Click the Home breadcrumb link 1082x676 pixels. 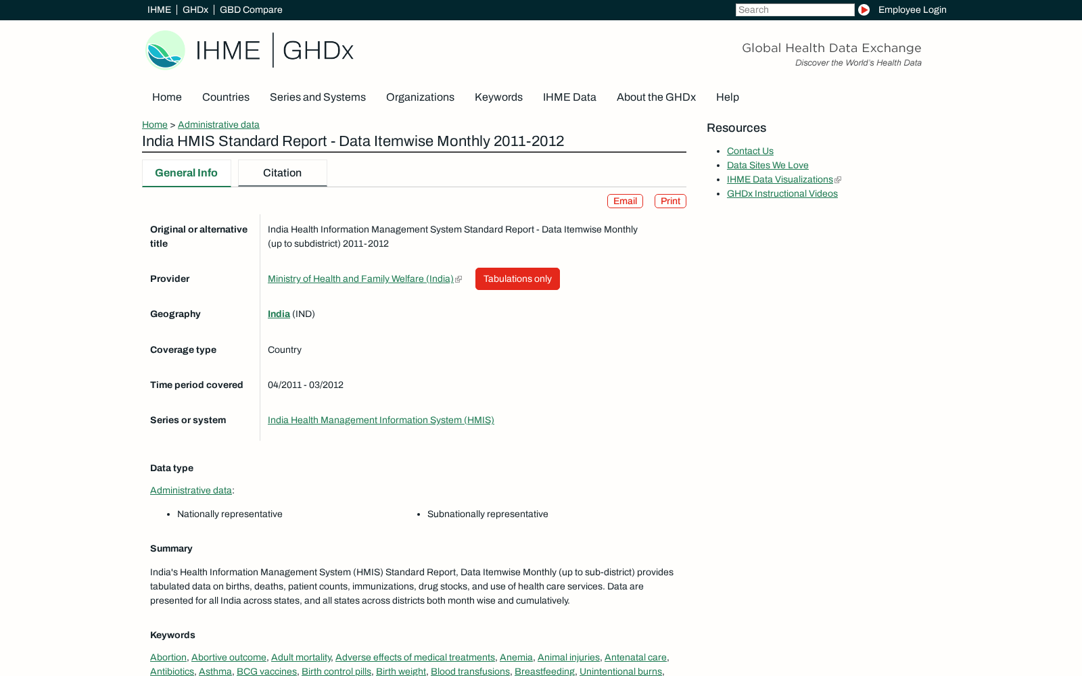pos(155,124)
